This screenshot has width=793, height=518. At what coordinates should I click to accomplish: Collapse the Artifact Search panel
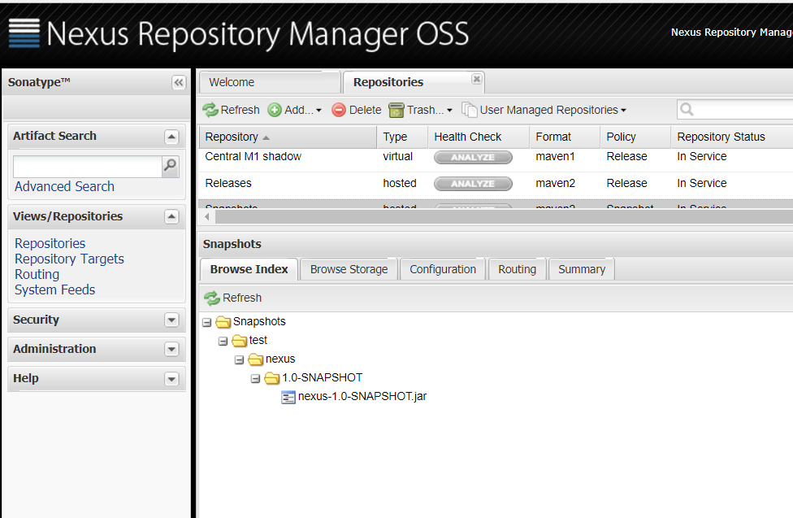[x=172, y=137]
